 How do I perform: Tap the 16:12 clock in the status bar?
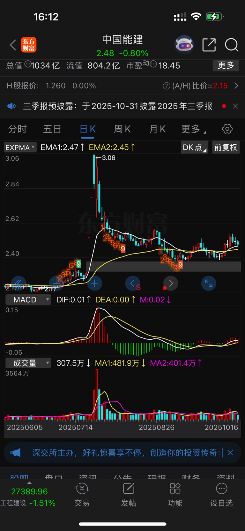[46, 17]
